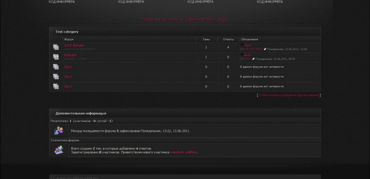The image size is (370, 179).
Task: Click folder icon of first Тест forum
Action: pos(56,67)
